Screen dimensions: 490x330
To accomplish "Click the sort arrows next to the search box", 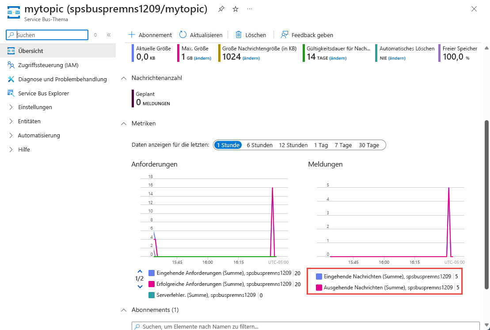I will point(95,35).
